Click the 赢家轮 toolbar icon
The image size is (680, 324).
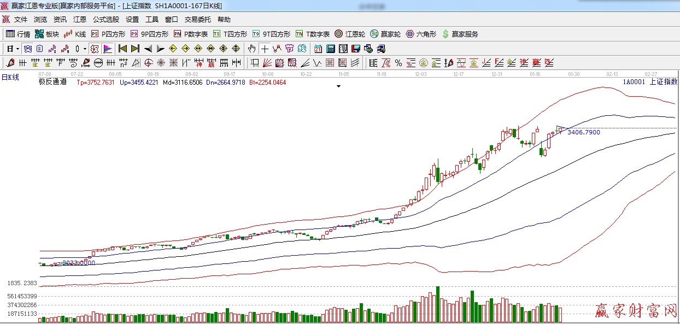(385, 34)
